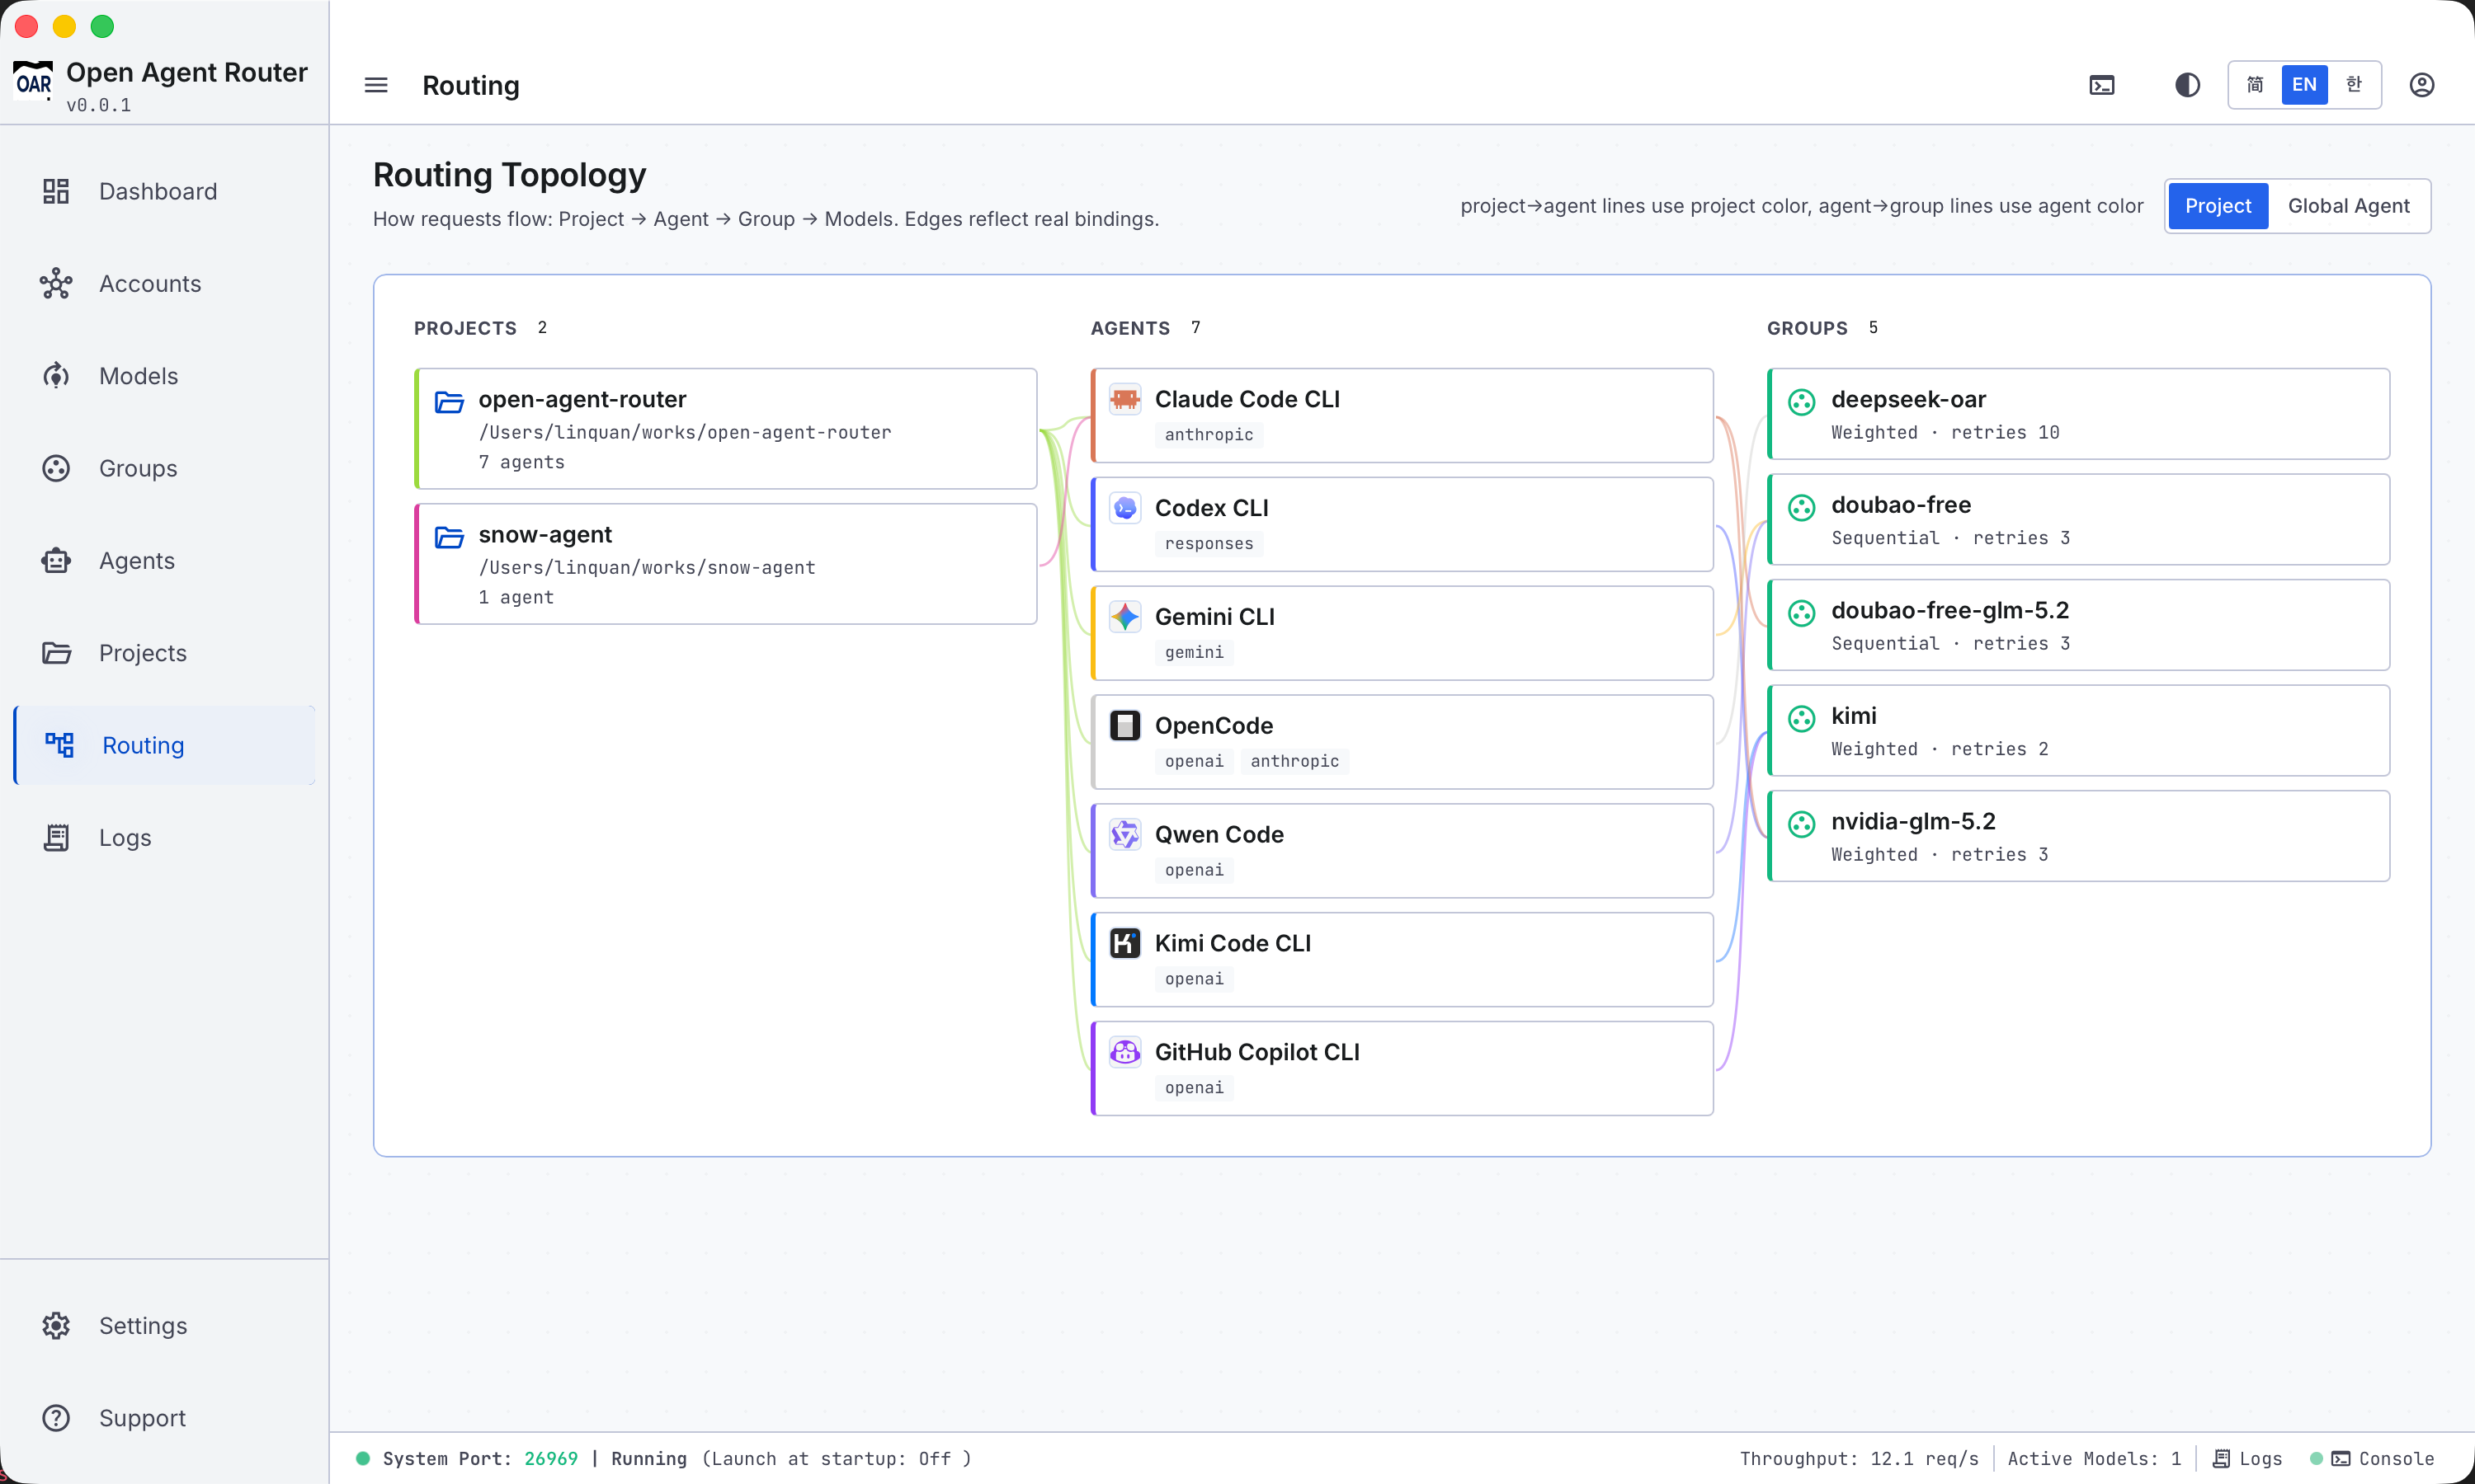Click the Claude Code CLI agent name
Image resolution: width=2475 pixels, height=1484 pixels.
point(1247,399)
